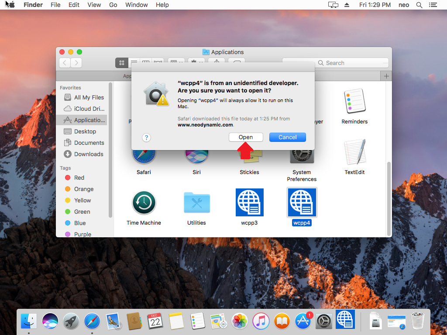
Task: Open Maps in the Dock
Action: (x=218, y=321)
